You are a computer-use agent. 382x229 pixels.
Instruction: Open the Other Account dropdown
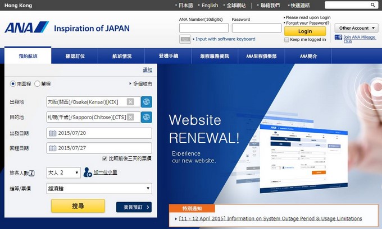click(356, 28)
